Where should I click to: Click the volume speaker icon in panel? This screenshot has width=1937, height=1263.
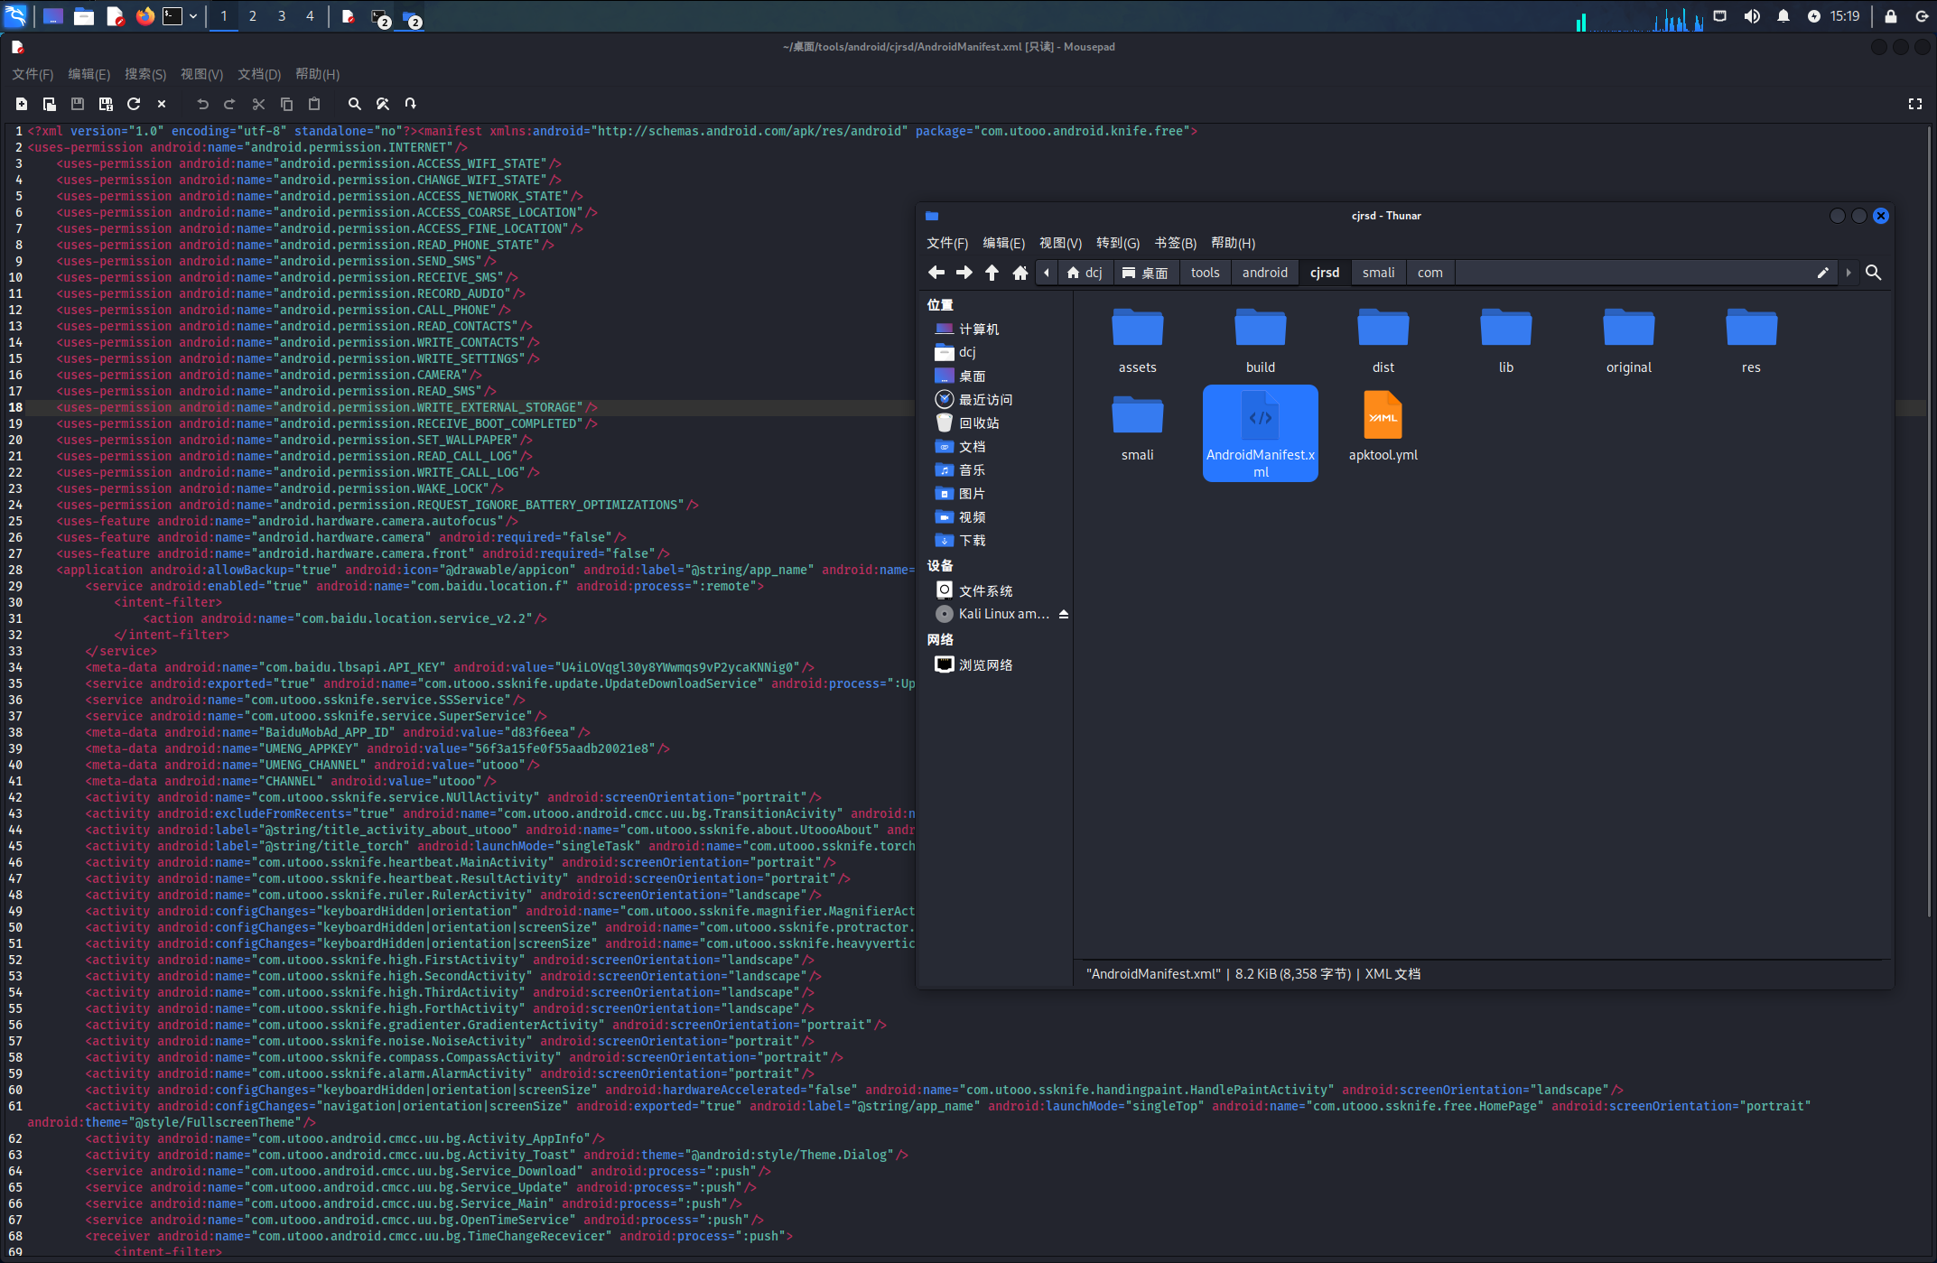pos(1752,16)
